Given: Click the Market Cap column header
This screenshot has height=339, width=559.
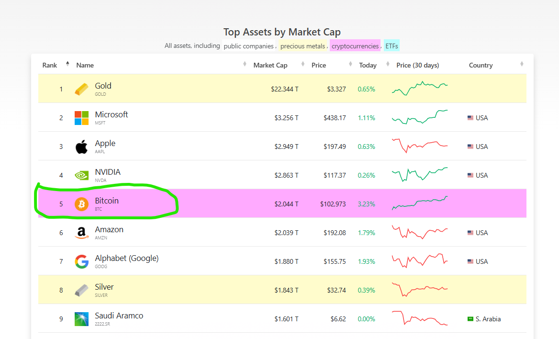Looking at the screenshot, I should pyautogui.click(x=270, y=65).
